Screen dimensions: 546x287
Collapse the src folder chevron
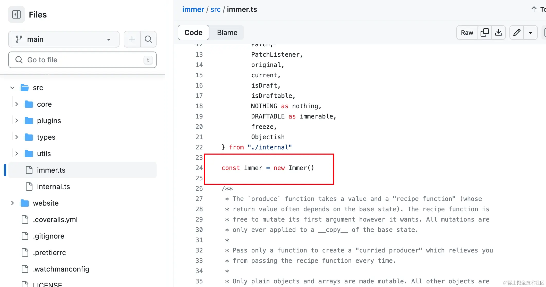pos(12,88)
